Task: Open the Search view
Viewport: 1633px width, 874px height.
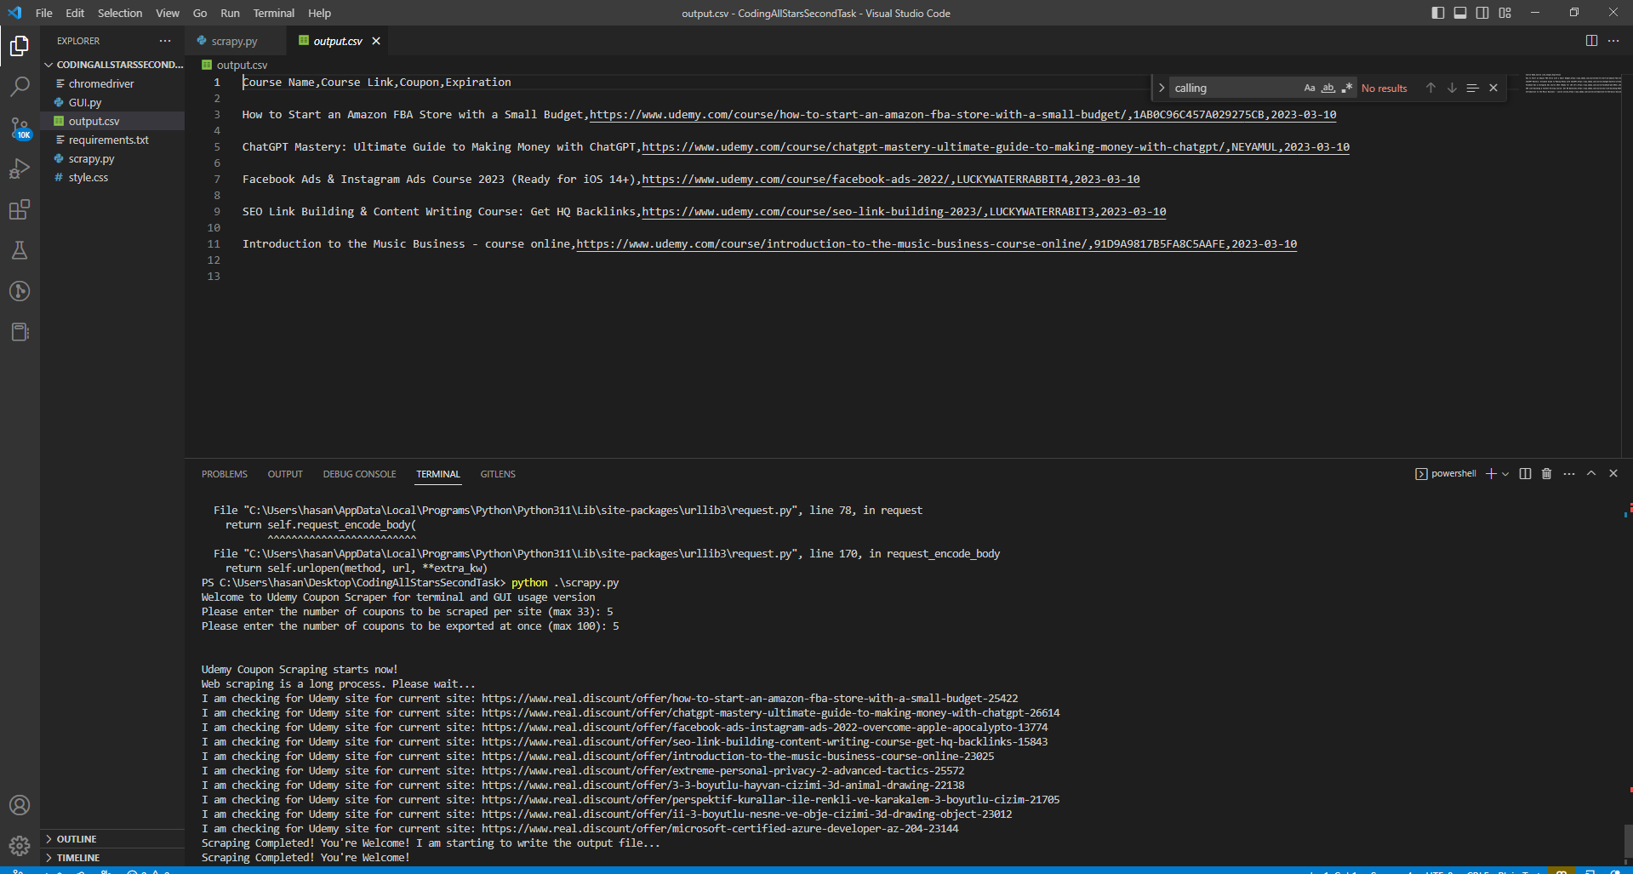Action: pos(20,86)
